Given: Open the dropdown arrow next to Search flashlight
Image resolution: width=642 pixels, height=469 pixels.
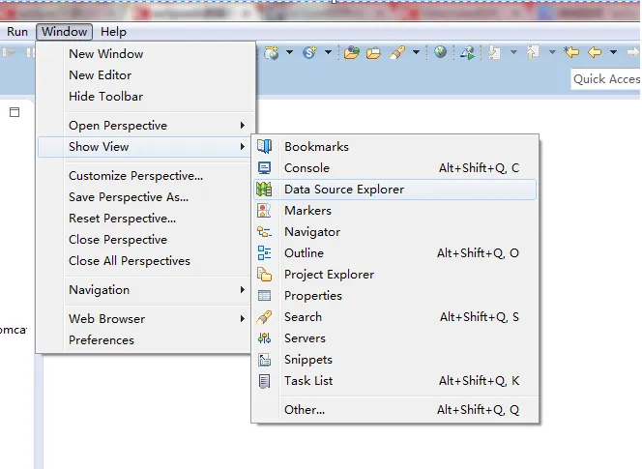Looking at the screenshot, I should coord(416,52).
